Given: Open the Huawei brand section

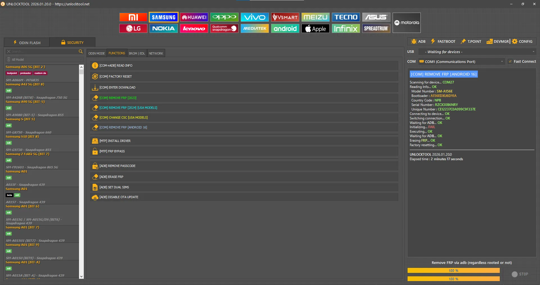Looking at the screenshot, I should (194, 17).
